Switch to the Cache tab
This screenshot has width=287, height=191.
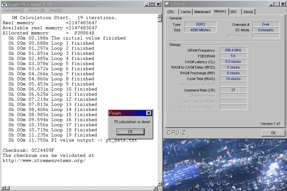[185, 12]
